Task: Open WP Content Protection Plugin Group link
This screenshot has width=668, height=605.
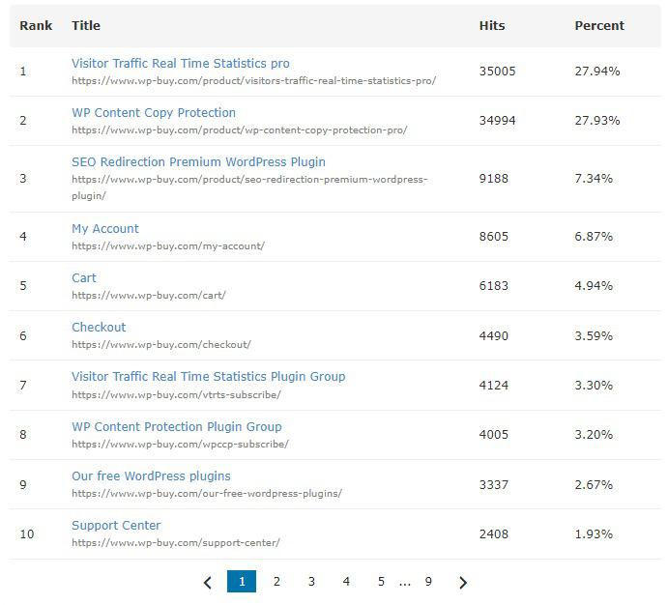Action: click(176, 427)
